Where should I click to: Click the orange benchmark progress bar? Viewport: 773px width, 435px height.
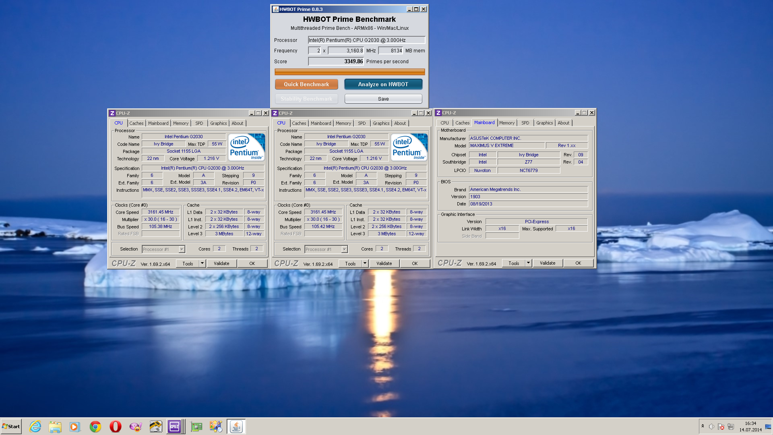349,72
